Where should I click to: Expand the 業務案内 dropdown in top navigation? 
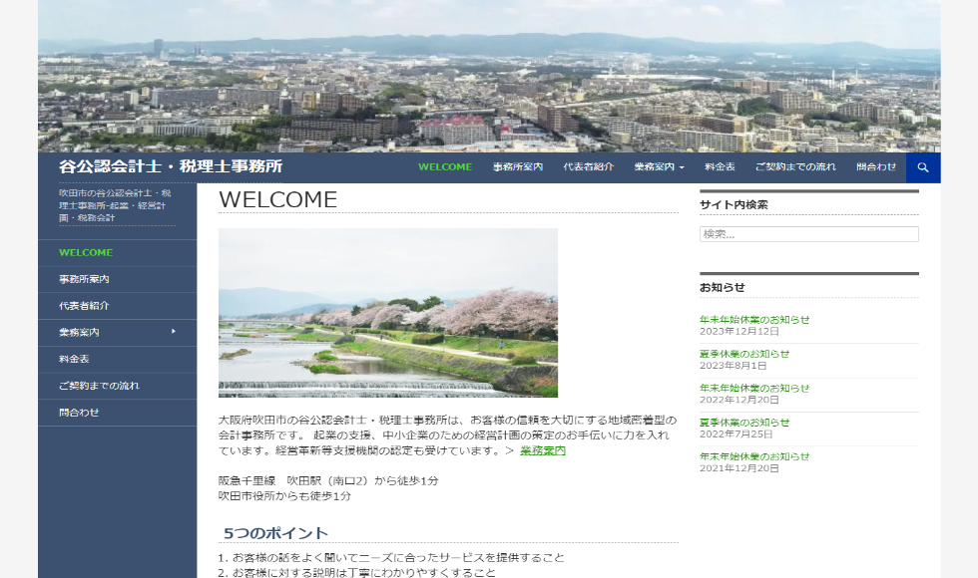659,167
